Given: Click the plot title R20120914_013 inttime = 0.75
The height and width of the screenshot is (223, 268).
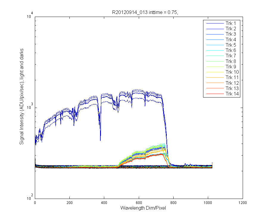Looking at the screenshot, I should coord(145,12).
